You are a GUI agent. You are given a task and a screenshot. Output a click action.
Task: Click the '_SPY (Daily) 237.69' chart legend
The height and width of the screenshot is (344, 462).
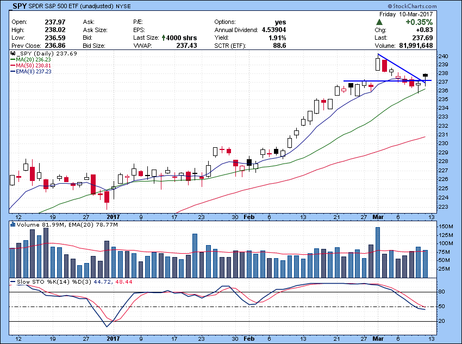click(x=47, y=54)
